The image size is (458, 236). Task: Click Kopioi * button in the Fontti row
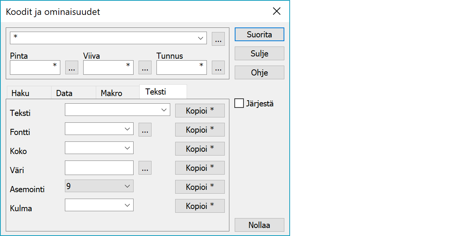[x=200, y=130]
